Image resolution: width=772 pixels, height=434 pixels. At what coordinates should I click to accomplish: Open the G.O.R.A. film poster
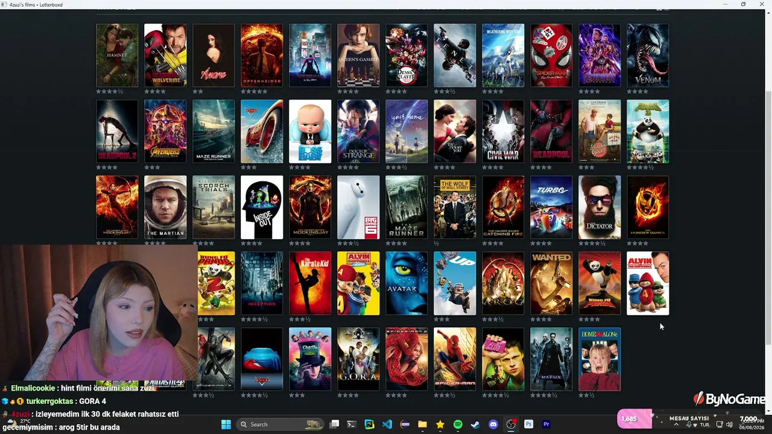(358, 359)
